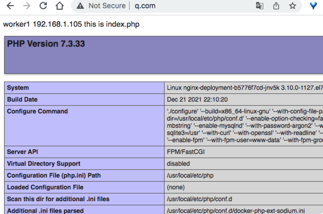This screenshot has height=214, width=323.
Task: Click the Loaded Configuration File (none) value
Action: click(176, 187)
